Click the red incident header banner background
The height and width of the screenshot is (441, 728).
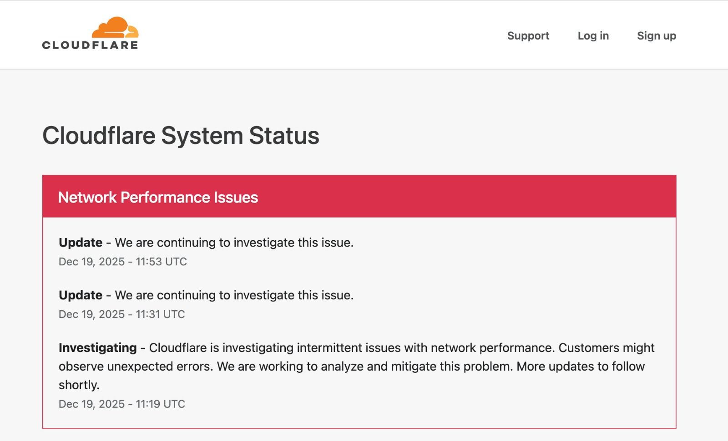455,196
